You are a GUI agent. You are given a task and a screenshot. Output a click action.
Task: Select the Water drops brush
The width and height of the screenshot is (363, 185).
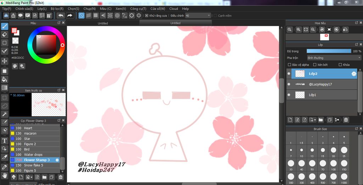pyautogui.click(x=35, y=155)
